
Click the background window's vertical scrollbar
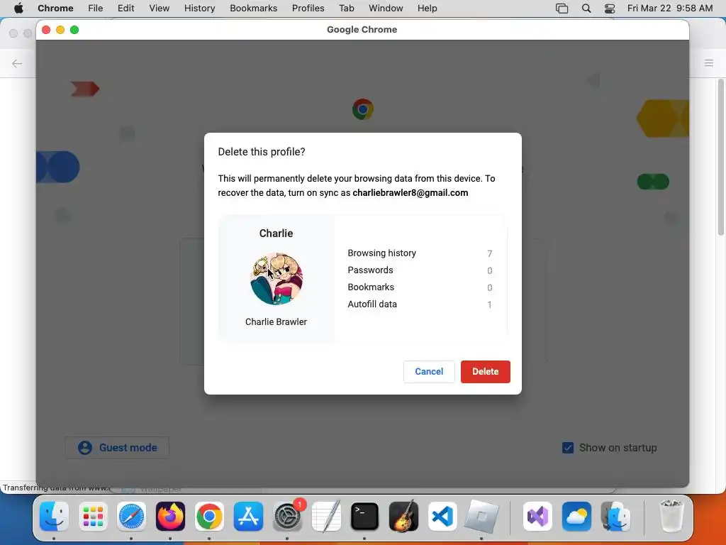721,158
